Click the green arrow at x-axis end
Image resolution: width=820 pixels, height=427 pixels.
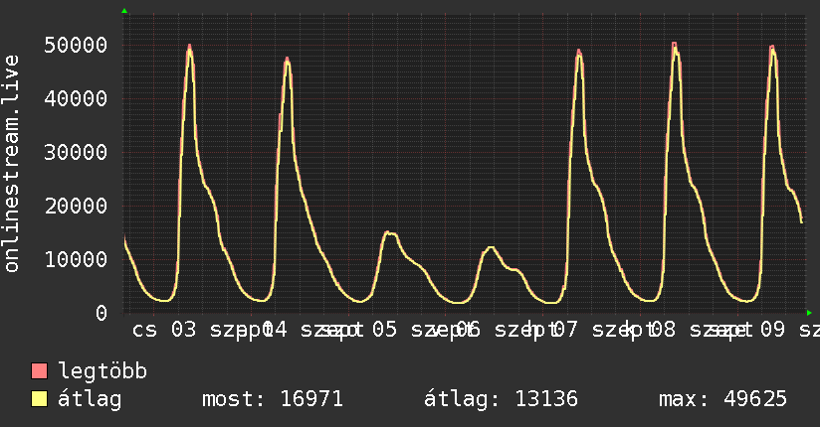809,313
